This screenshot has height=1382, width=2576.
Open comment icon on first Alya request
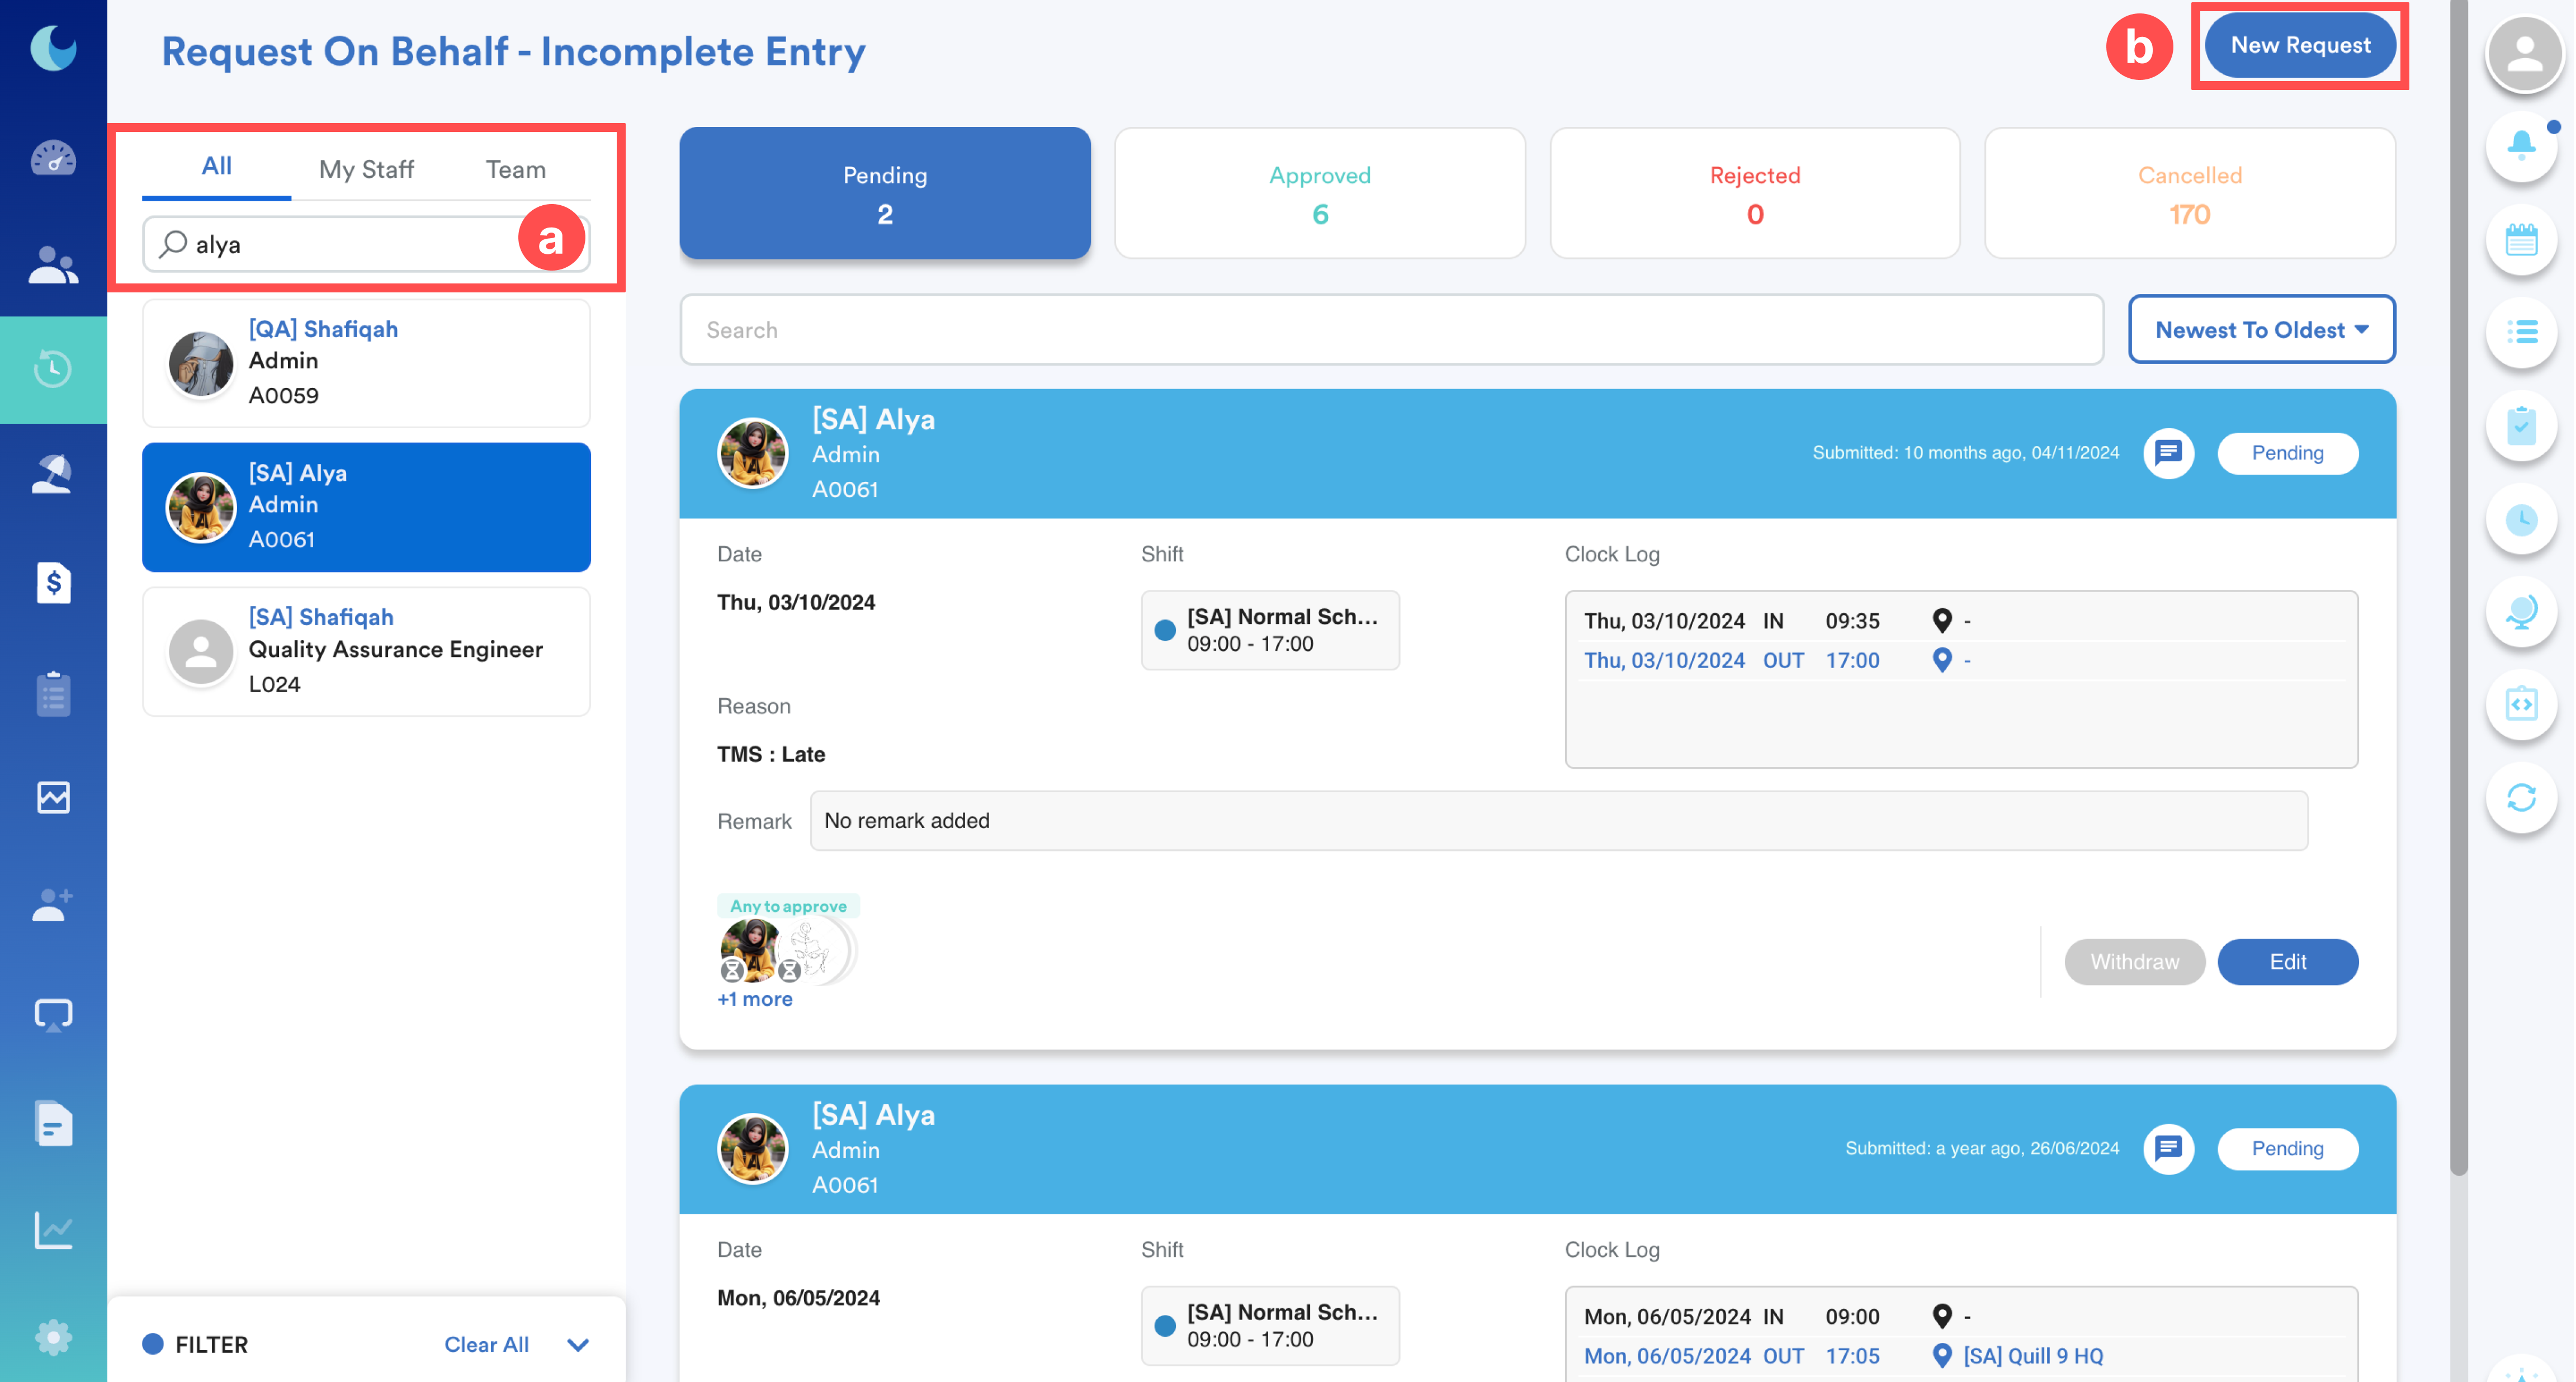(2168, 453)
